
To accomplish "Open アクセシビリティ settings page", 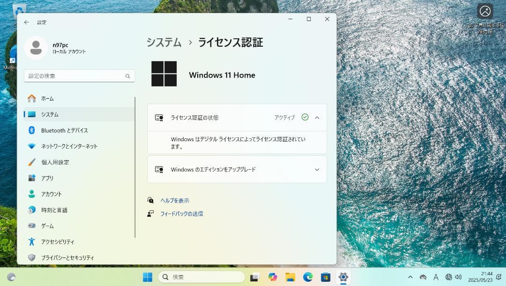I will [79, 242].
